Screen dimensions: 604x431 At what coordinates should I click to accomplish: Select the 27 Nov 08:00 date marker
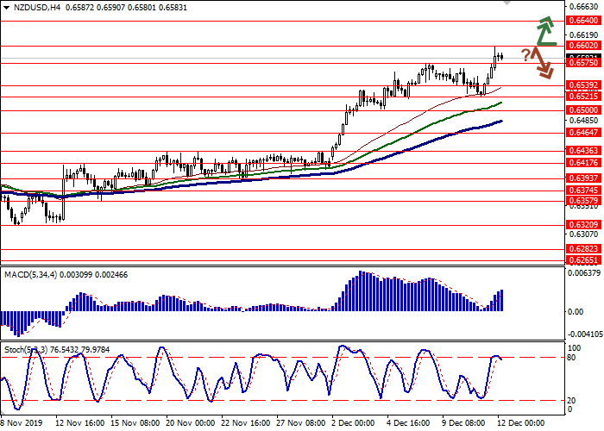click(302, 423)
